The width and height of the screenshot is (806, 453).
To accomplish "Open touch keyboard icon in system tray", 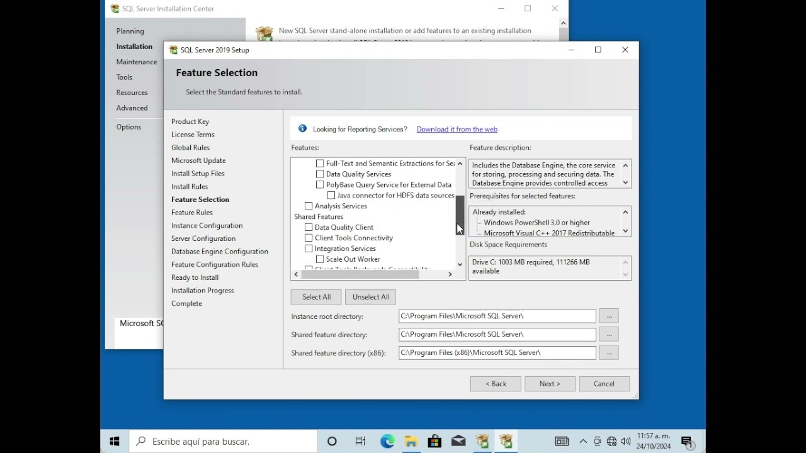I will [x=562, y=442].
